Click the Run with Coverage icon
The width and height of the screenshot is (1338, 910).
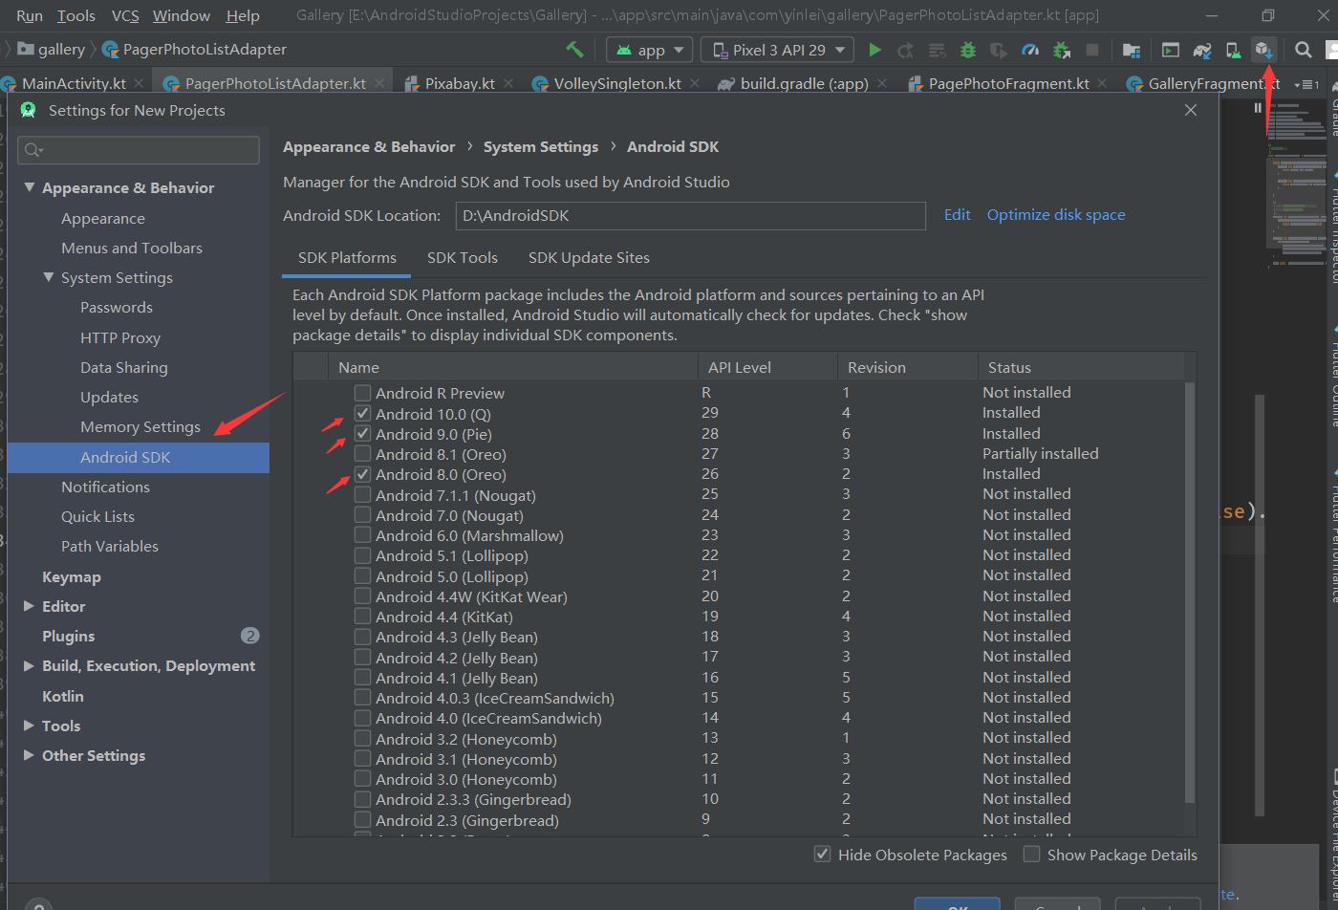point(999,50)
